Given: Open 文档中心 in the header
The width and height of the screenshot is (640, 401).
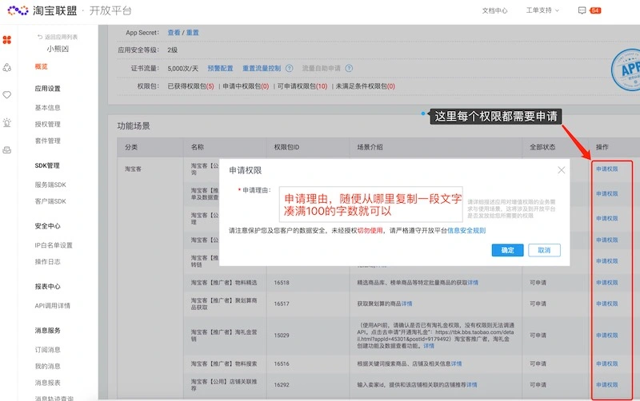Looking at the screenshot, I should click(x=494, y=10).
